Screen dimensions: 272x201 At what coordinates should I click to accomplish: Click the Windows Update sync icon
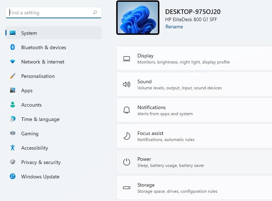pyautogui.click(x=13, y=177)
